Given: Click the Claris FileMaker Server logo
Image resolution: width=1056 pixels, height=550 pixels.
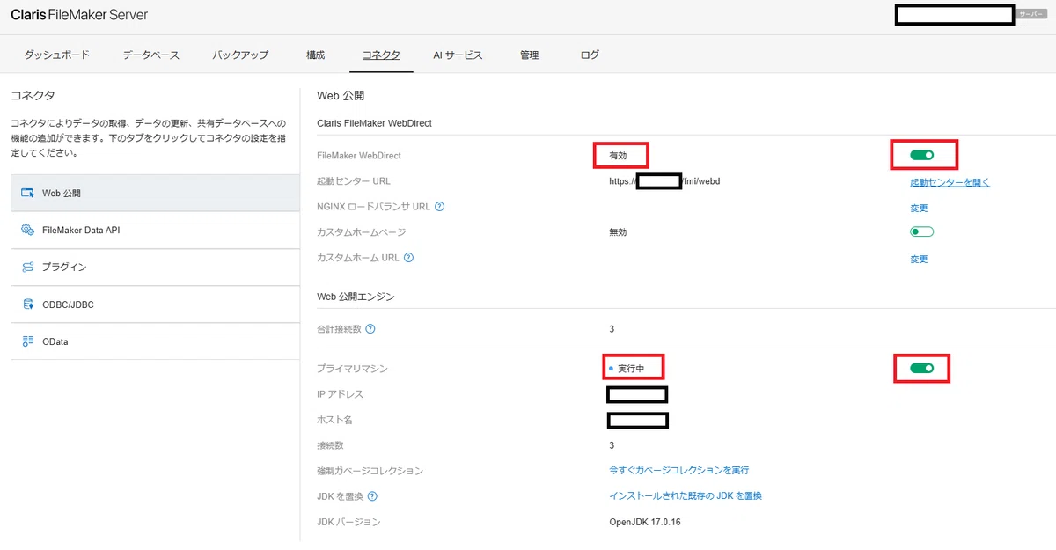Looking at the screenshot, I should pos(79,15).
